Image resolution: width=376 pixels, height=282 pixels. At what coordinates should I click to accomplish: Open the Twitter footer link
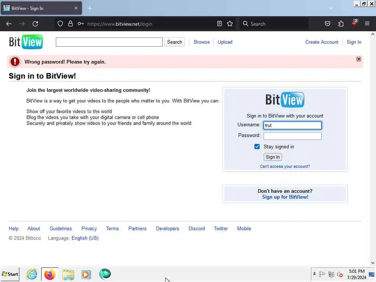point(221,228)
